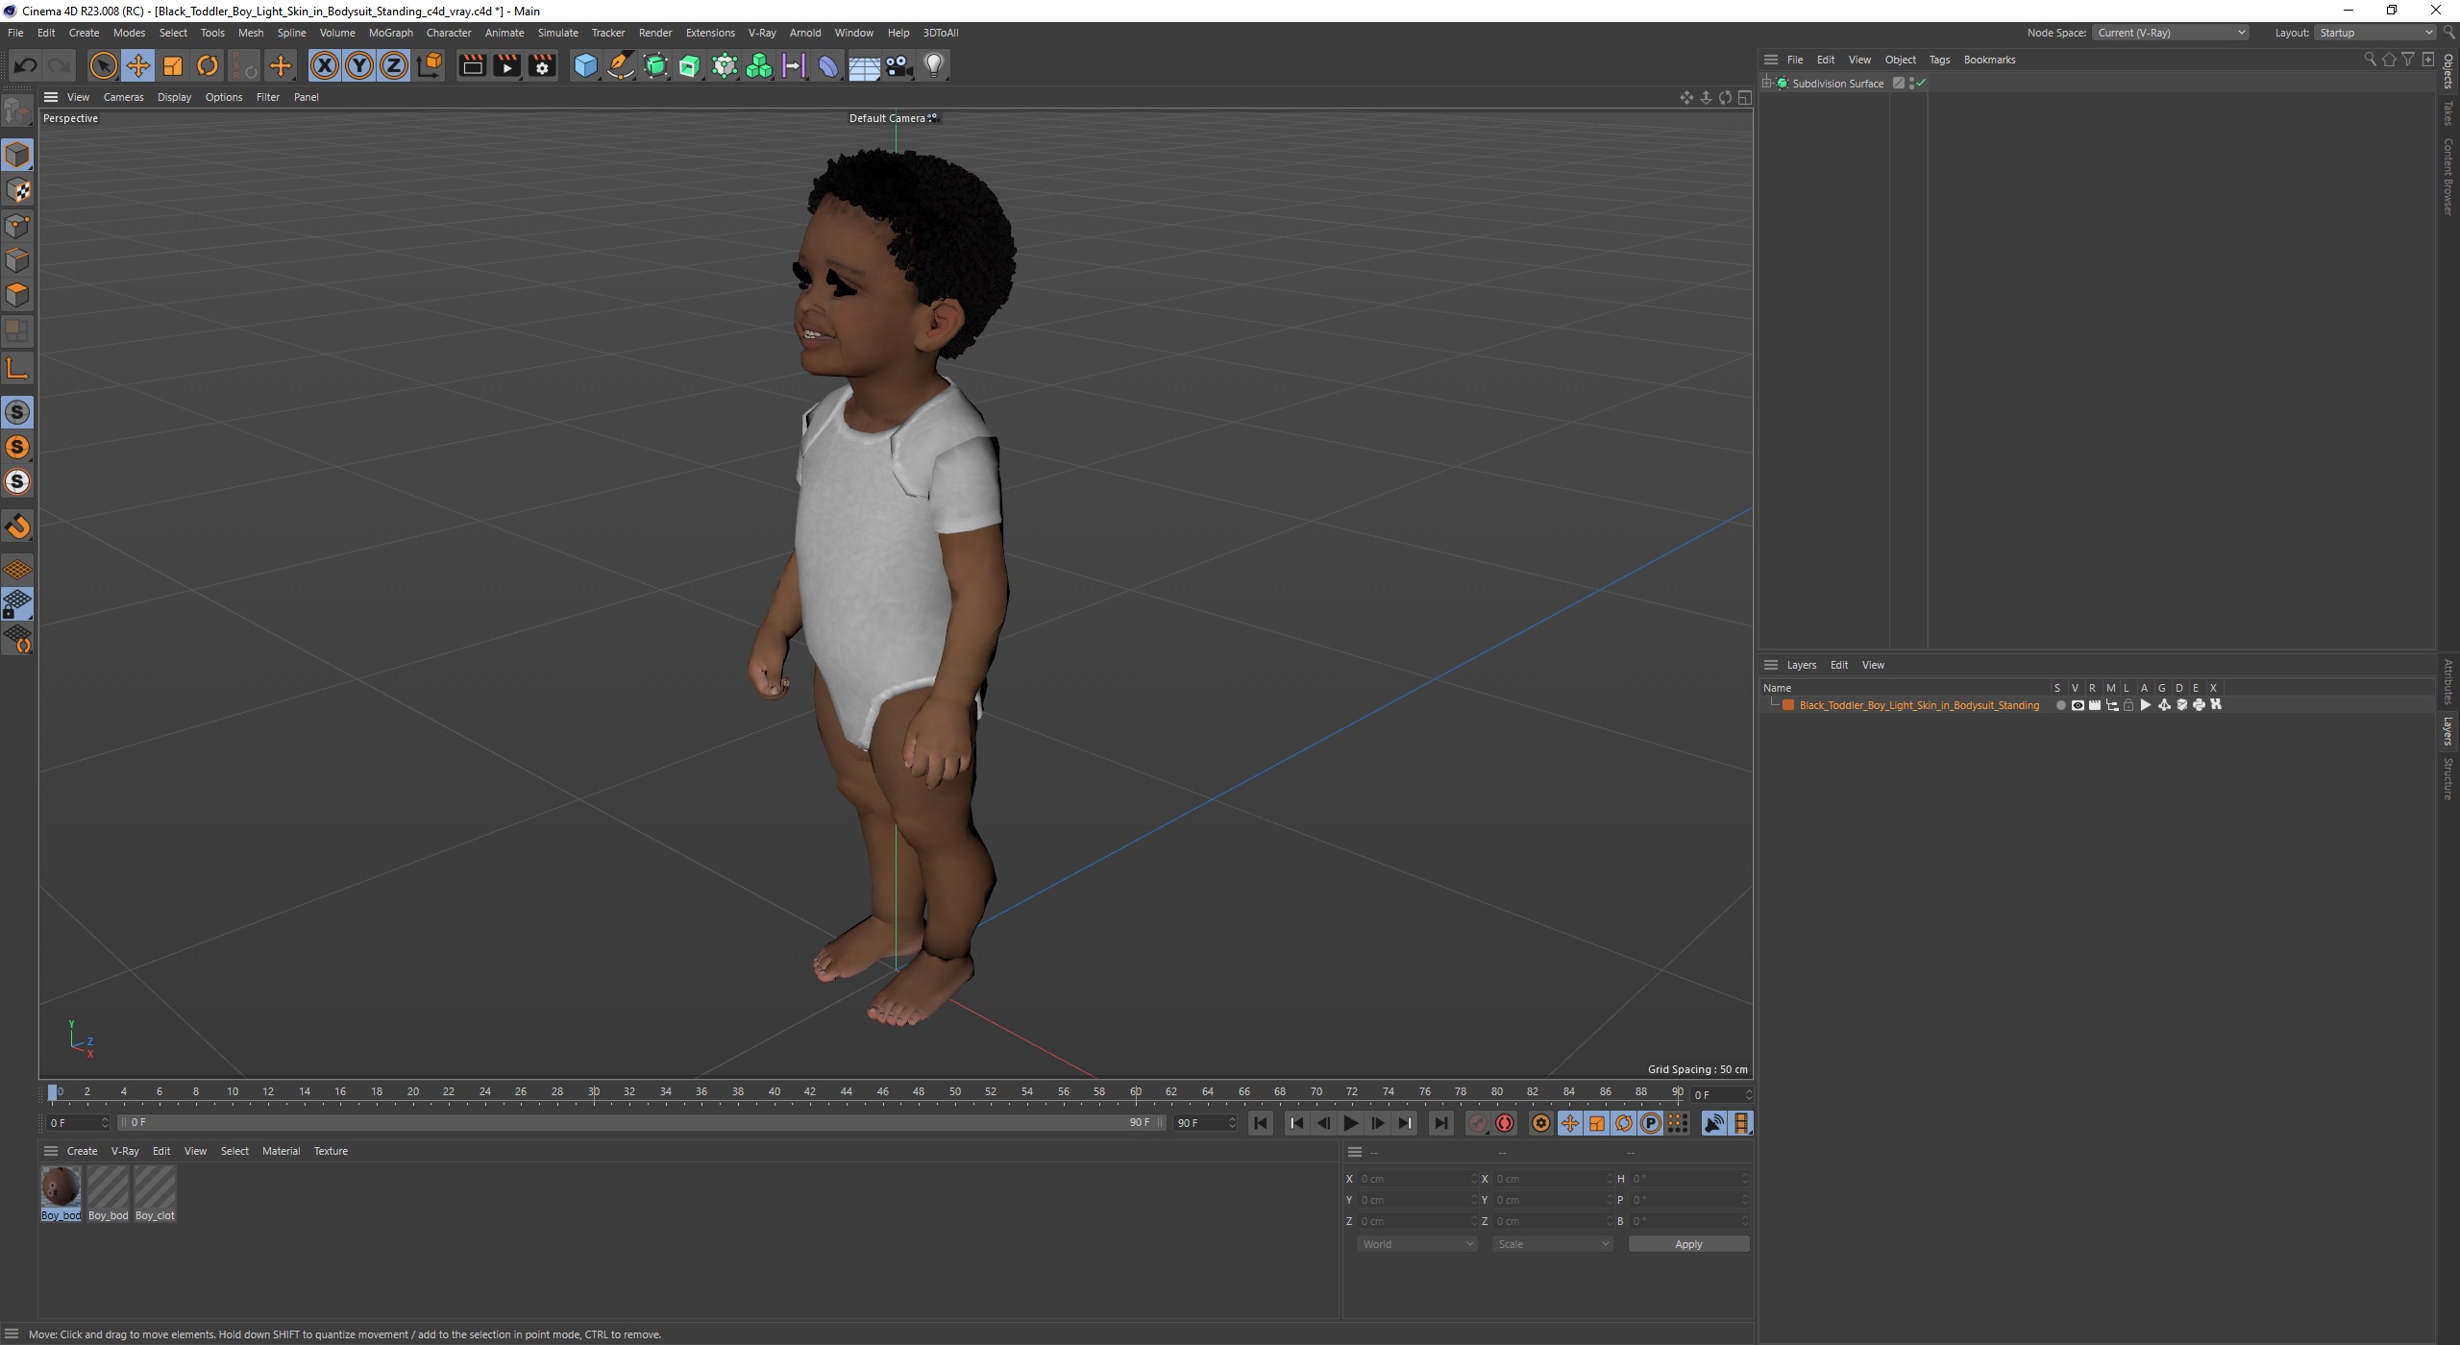This screenshot has height=1345, width=2460.
Task: Expand Subdivision Surface object tree
Action: click(x=1766, y=84)
